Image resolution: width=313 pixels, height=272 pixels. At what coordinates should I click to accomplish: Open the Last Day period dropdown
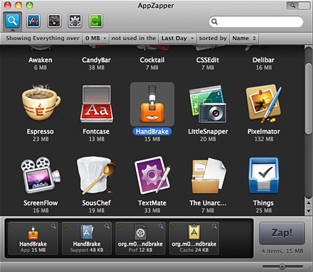(x=178, y=38)
